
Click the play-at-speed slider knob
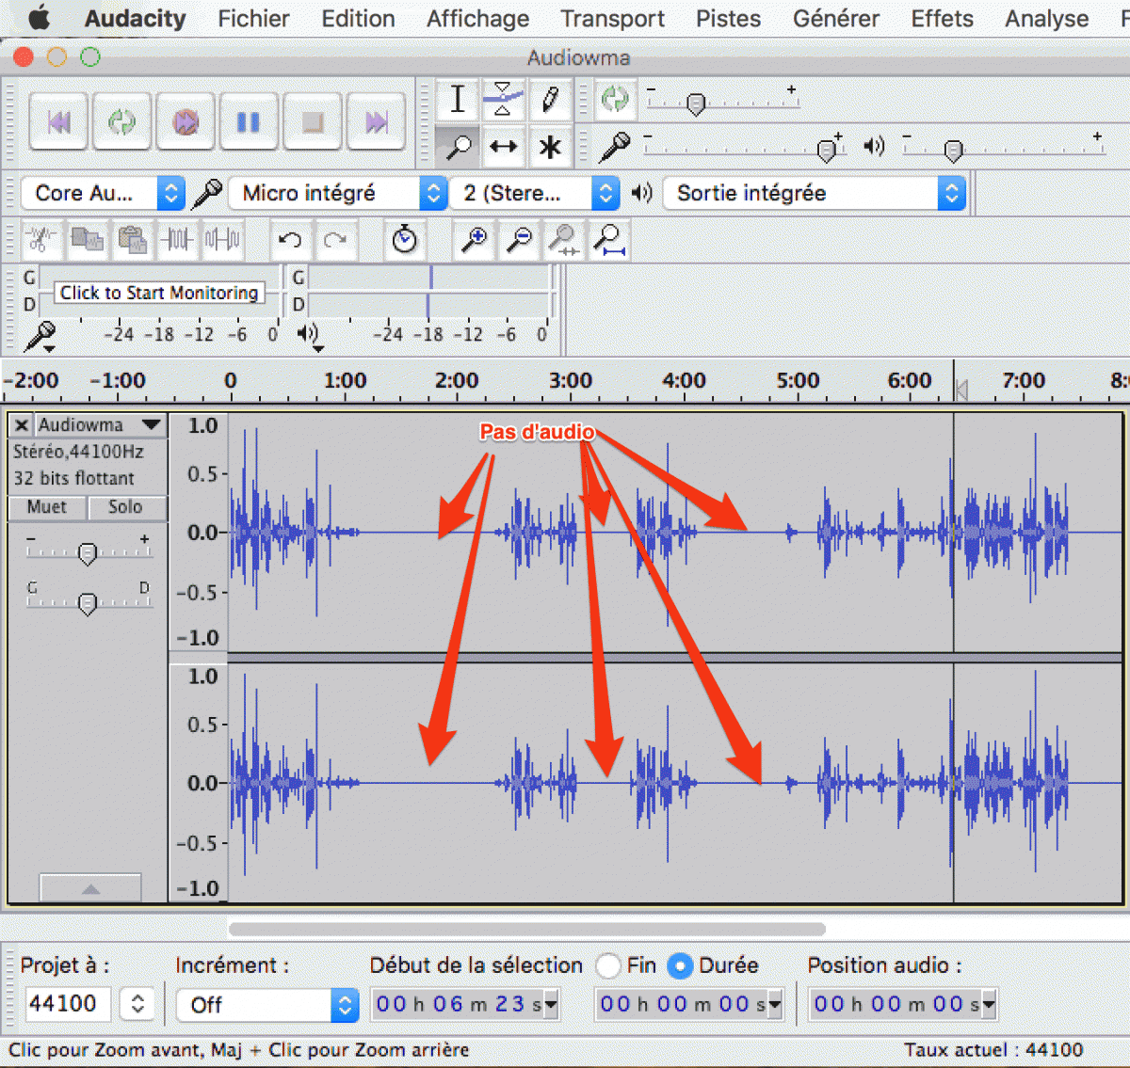click(696, 104)
